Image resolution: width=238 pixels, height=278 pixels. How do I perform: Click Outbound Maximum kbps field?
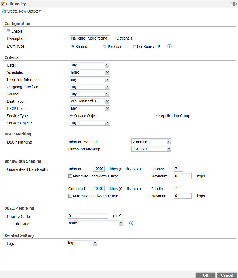(183, 196)
